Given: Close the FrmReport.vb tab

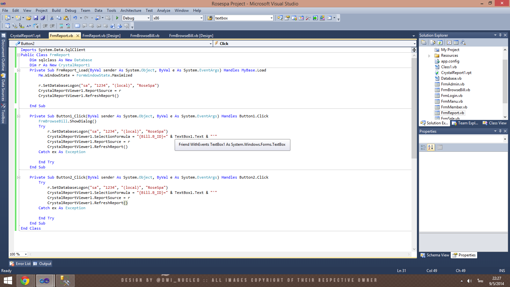Looking at the screenshot, I should pyautogui.click(x=77, y=36).
